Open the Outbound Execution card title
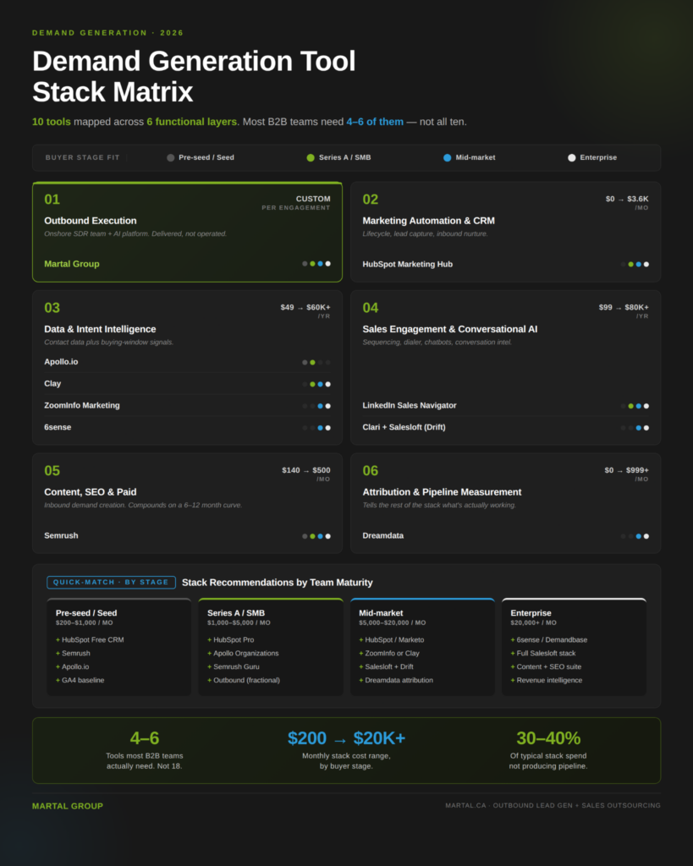693x866 pixels. [90, 221]
